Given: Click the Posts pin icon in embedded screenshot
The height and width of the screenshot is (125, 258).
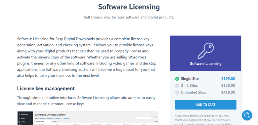Looking at the screenshot, I should pos(19,119).
